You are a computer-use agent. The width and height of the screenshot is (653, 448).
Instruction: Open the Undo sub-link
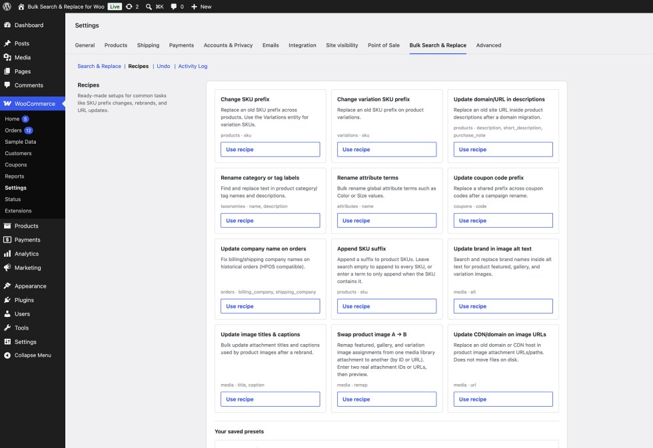[163, 66]
